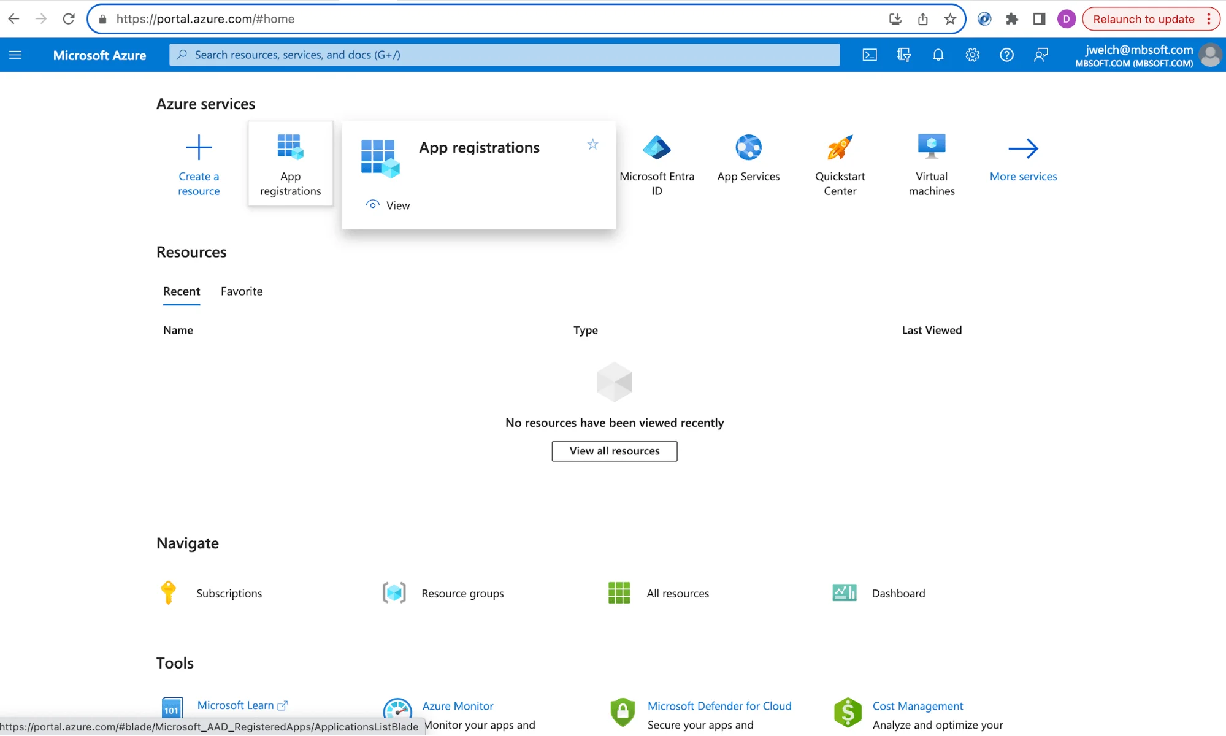The image size is (1226, 736).
Task: Reload the page with the refresh icon
Action: pos(69,19)
